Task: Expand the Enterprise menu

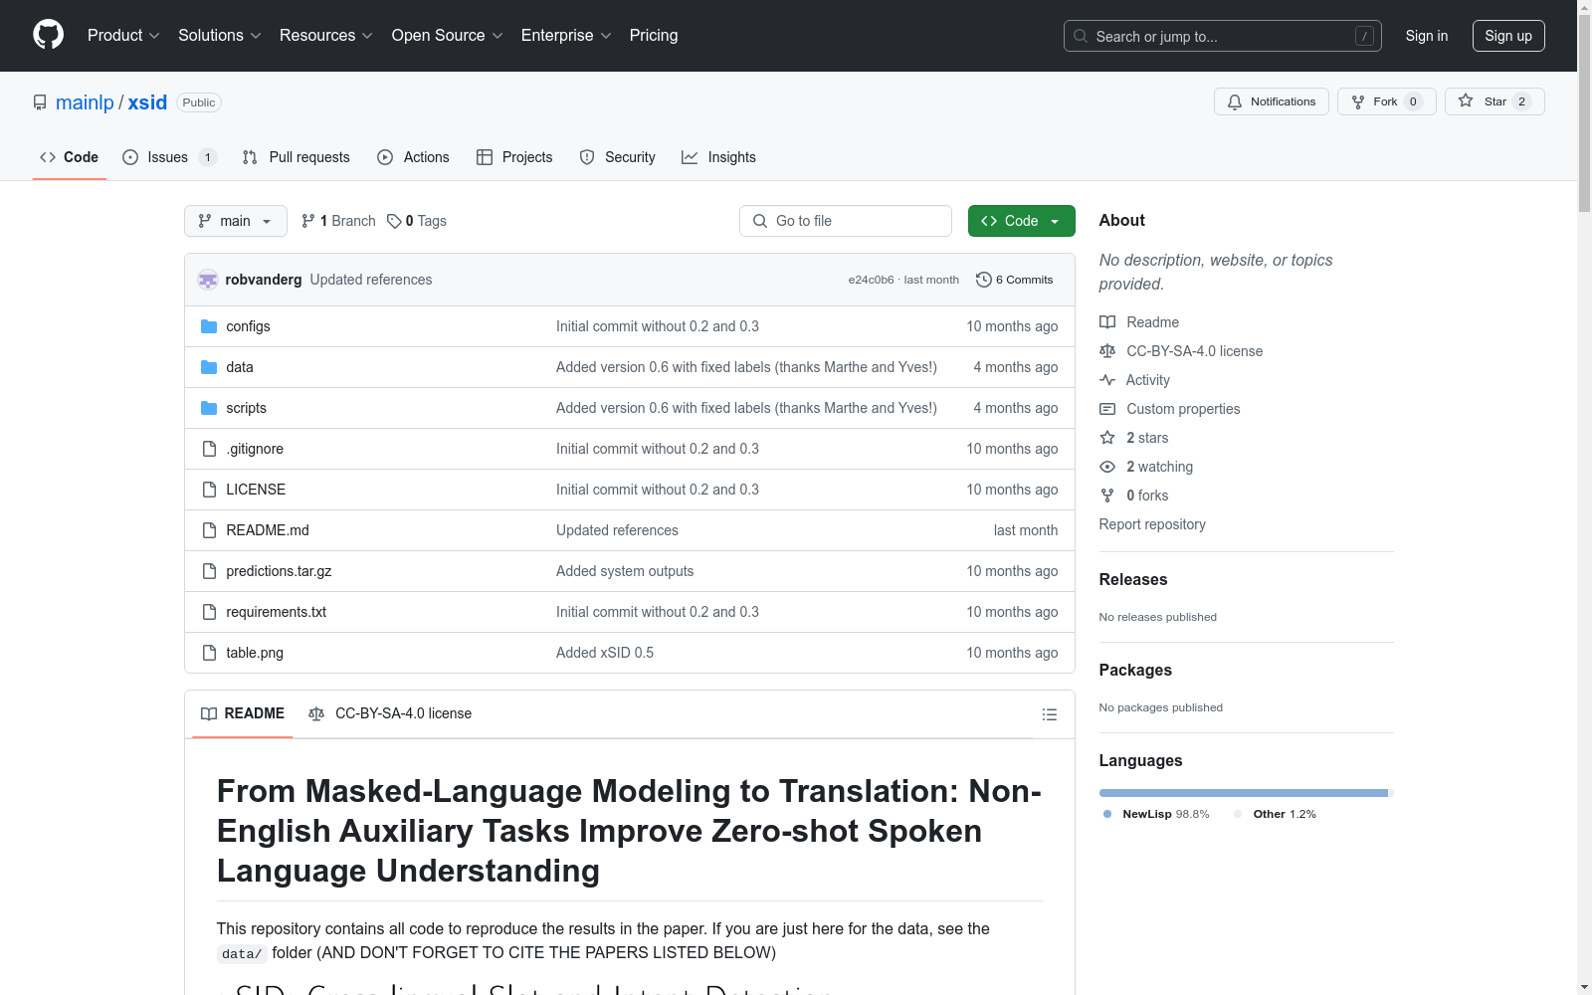Action: click(566, 35)
